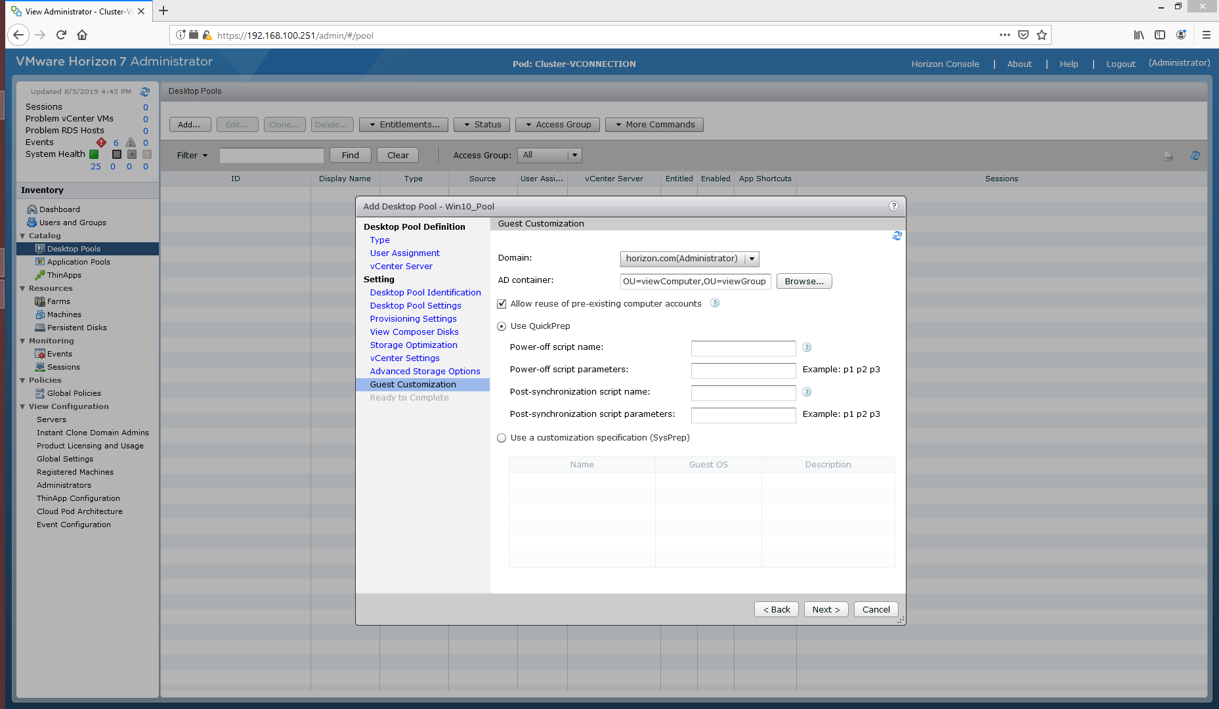Click the power-off script name field
Screen dimensions: 1219x709
click(743, 348)
